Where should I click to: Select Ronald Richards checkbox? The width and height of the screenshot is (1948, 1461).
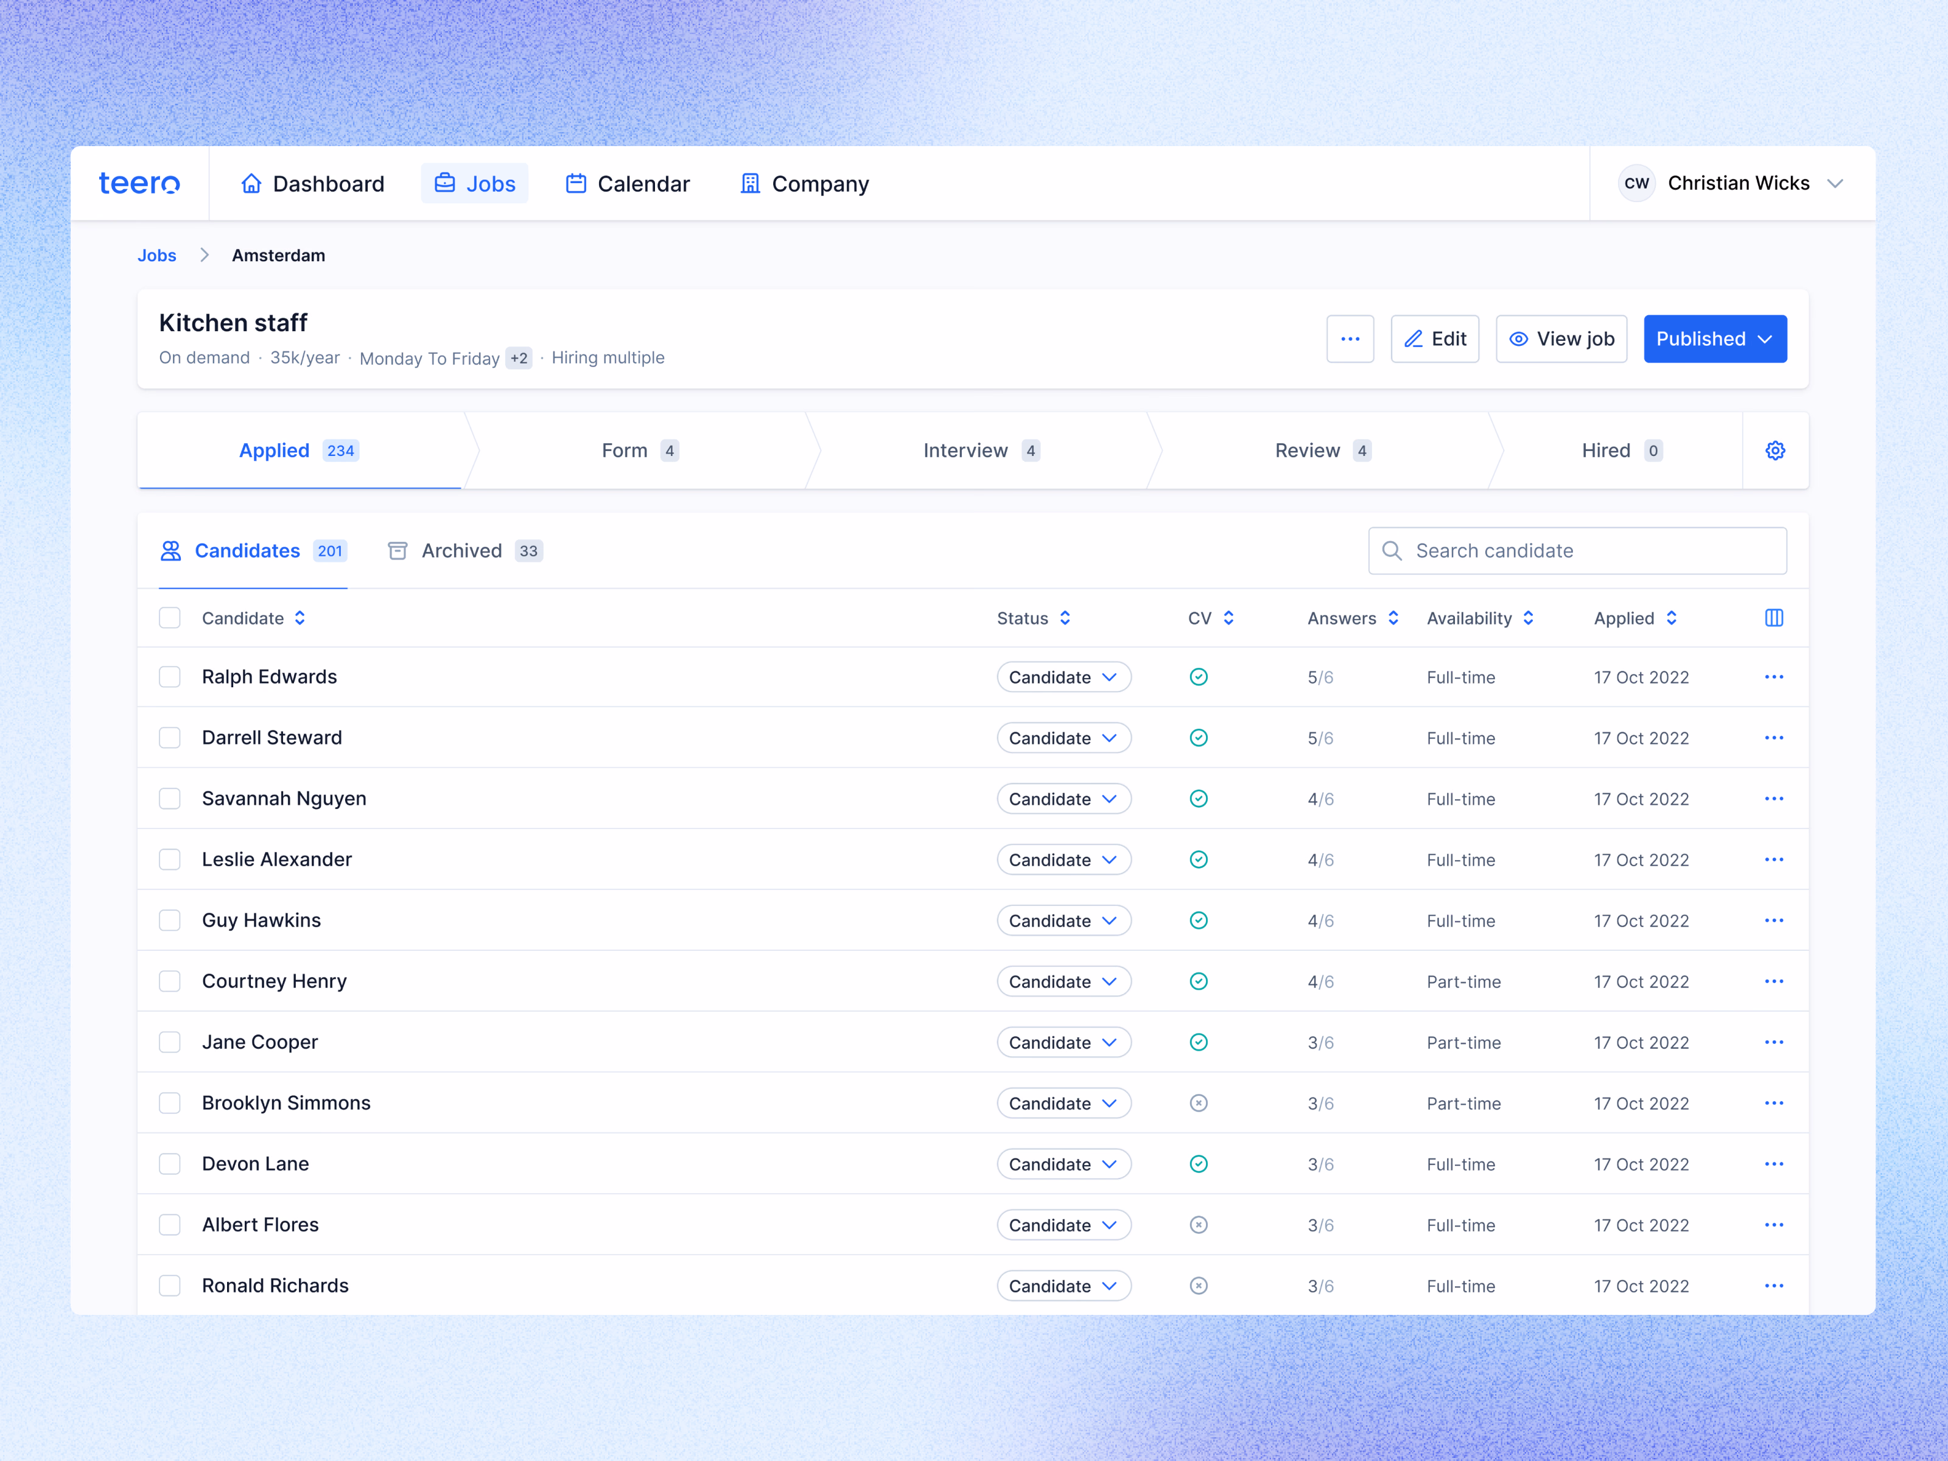coord(169,1285)
